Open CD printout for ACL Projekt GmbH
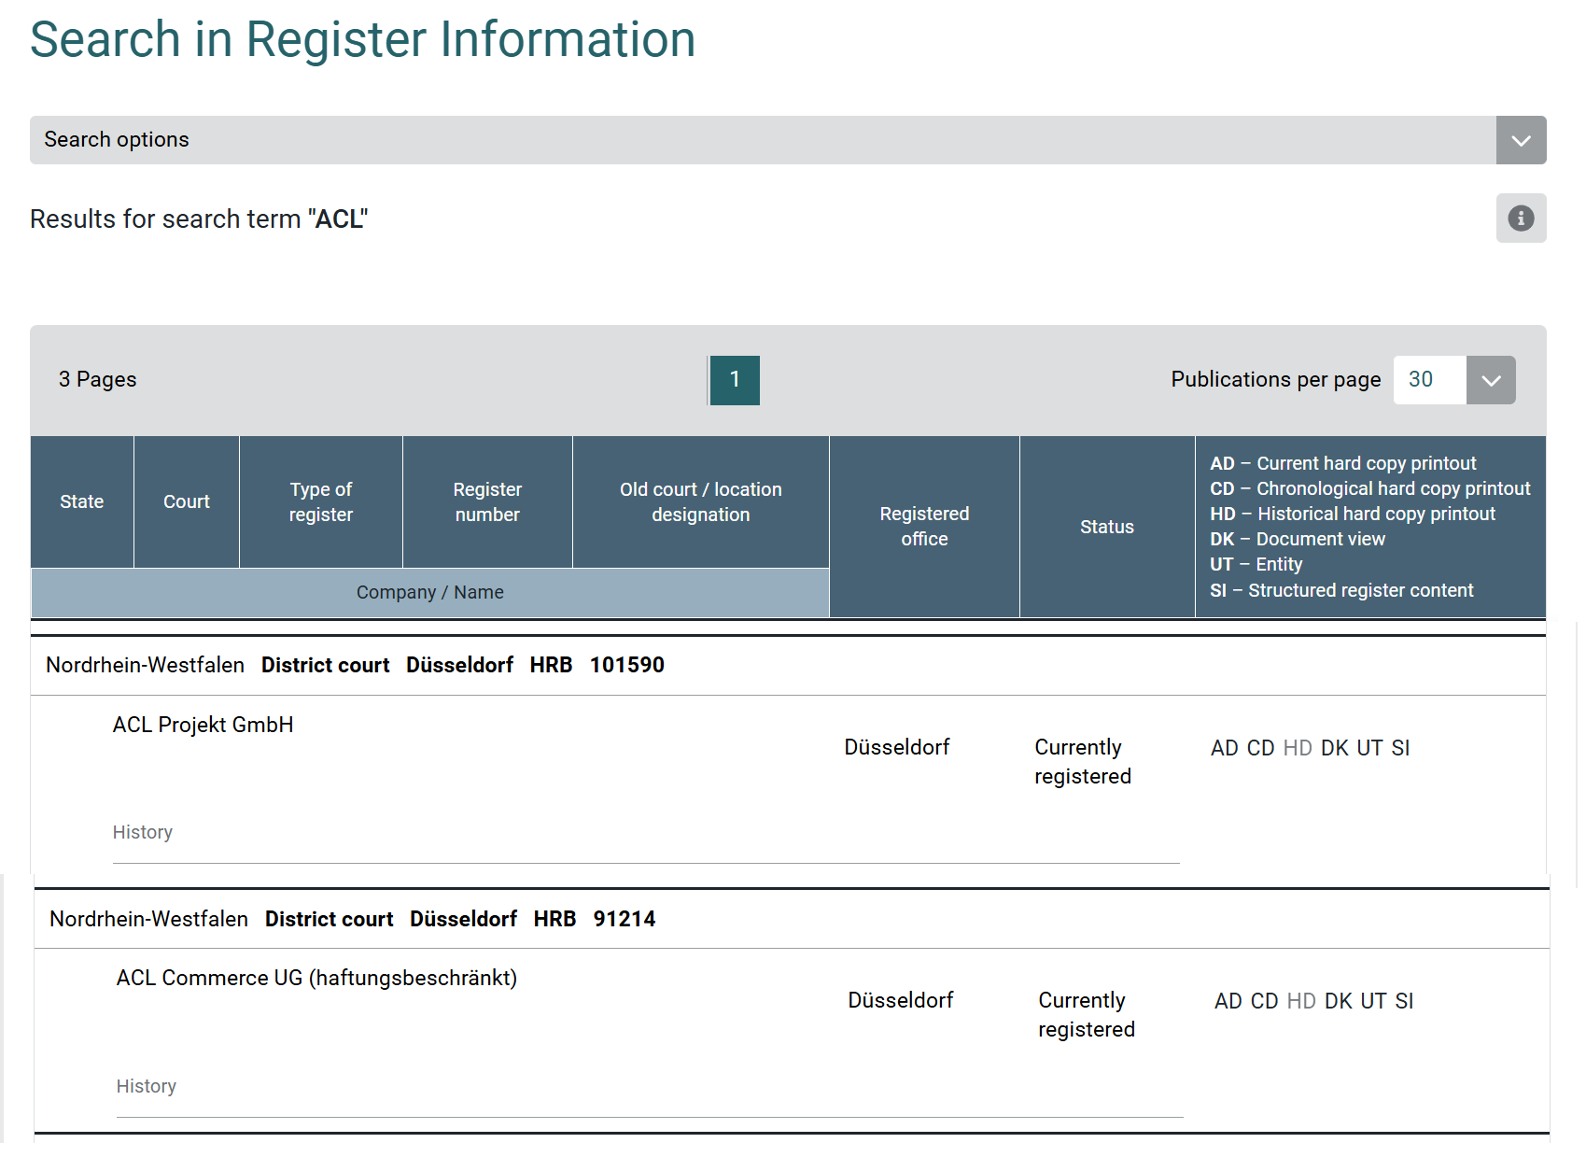 [x=1260, y=748]
